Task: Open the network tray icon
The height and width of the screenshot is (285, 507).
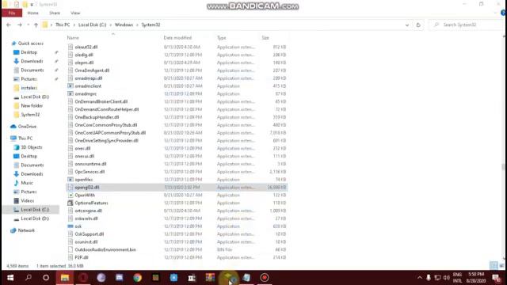Action: (x=437, y=278)
